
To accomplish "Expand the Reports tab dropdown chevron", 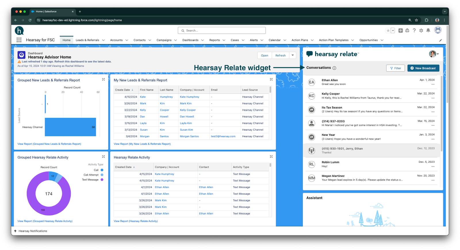I will click(x=224, y=40).
